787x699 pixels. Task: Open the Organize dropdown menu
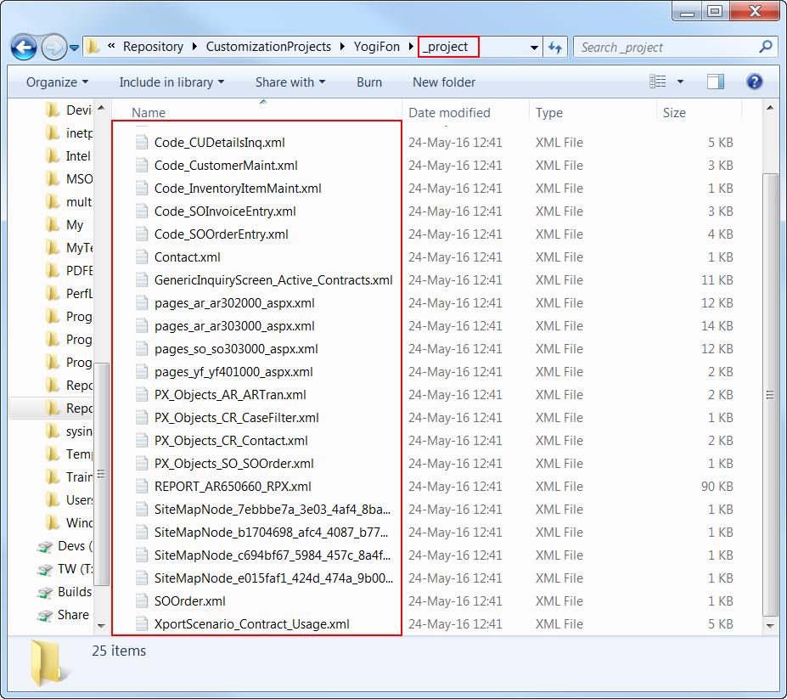tap(57, 82)
